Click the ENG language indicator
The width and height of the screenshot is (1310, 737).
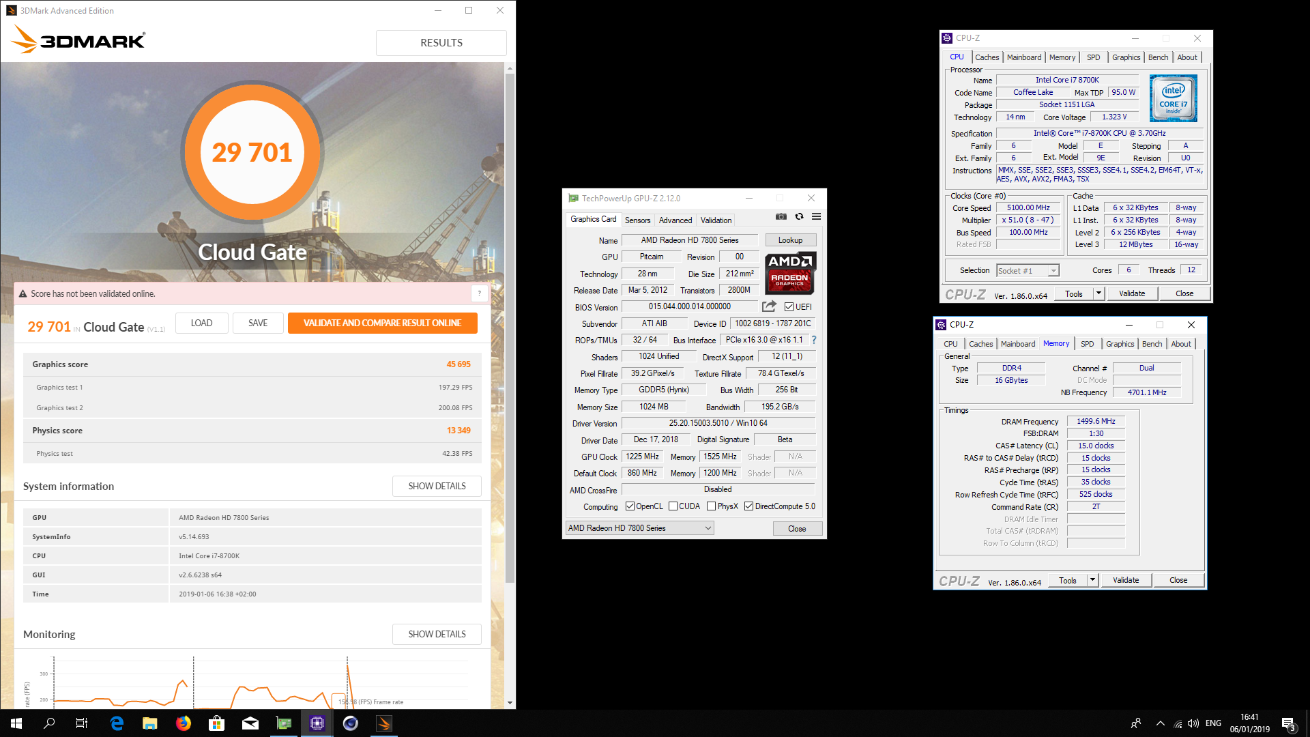[1213, 723]
